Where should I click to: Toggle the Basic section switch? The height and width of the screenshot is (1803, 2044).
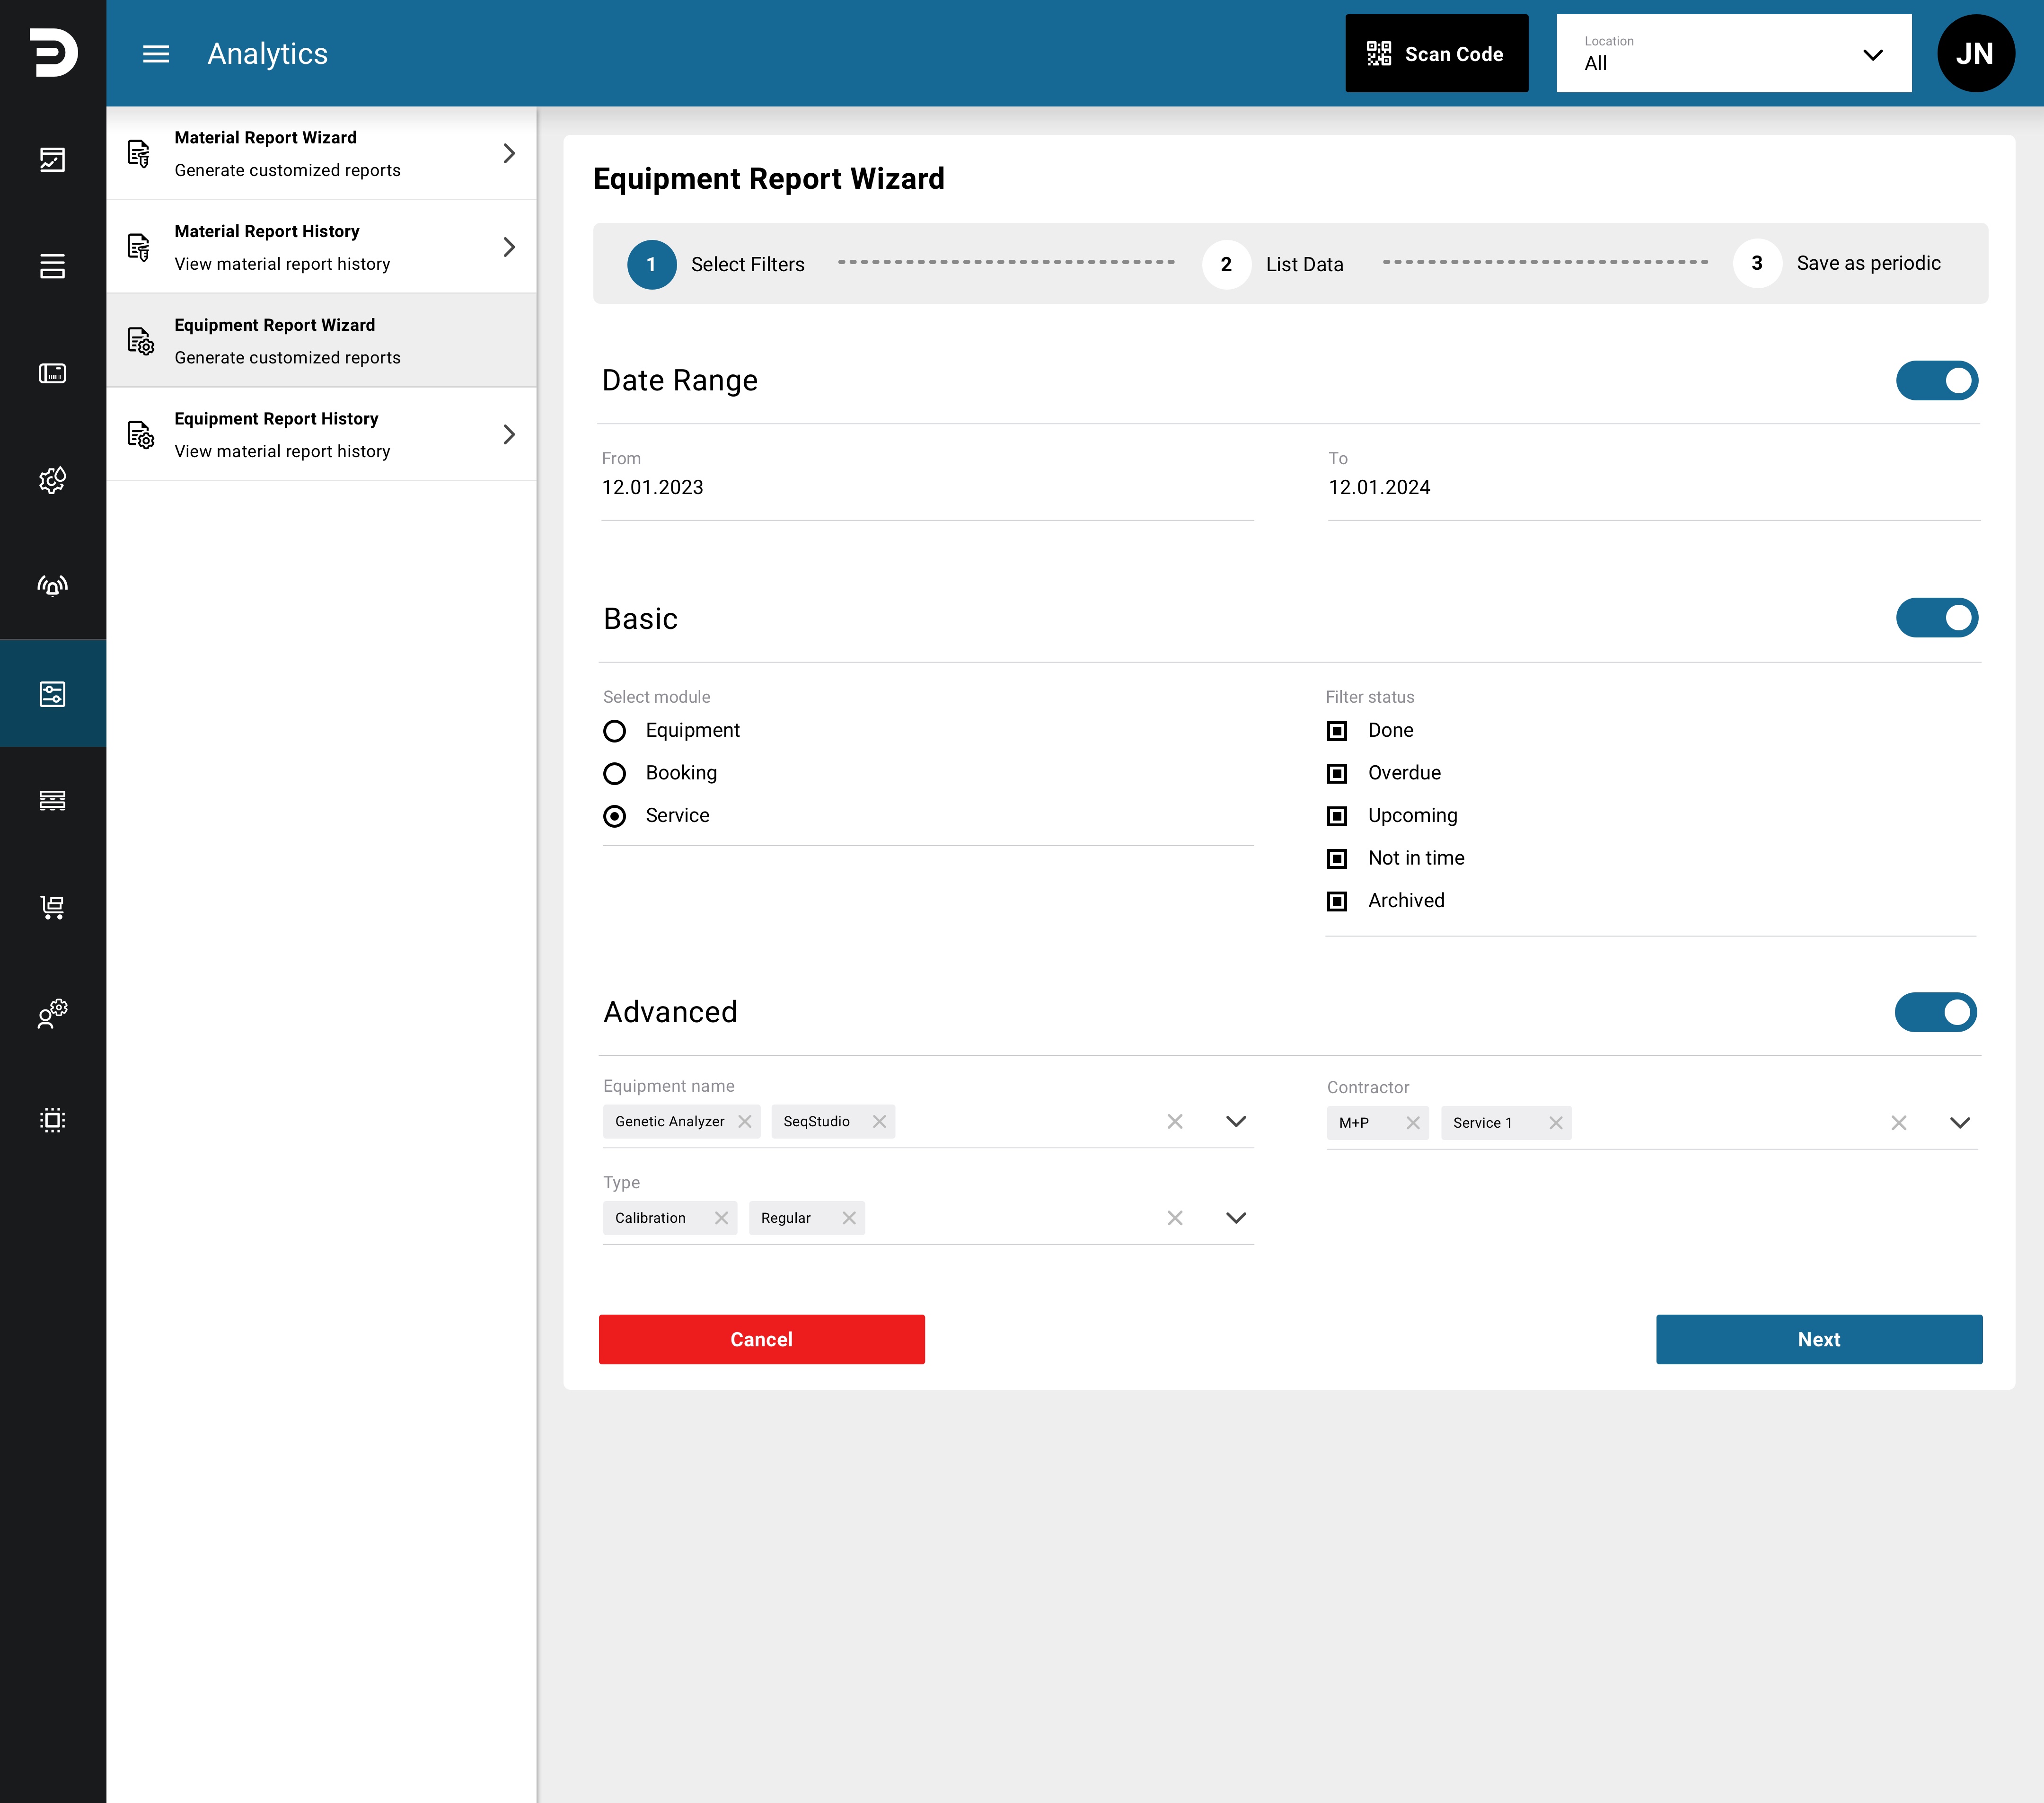(1937, 618)
